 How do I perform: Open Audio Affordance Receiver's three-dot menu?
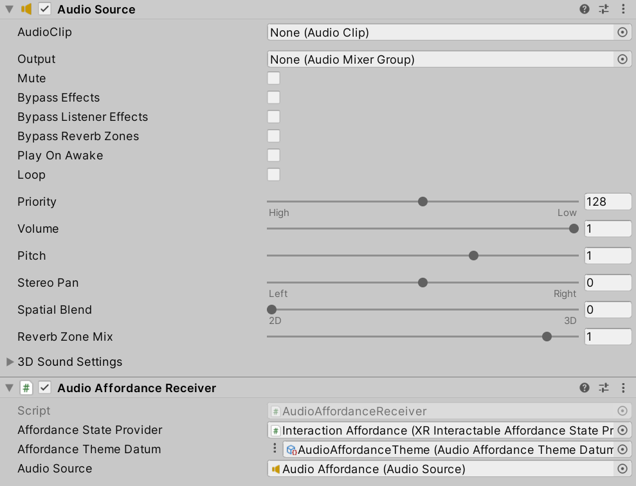(622, 388)
